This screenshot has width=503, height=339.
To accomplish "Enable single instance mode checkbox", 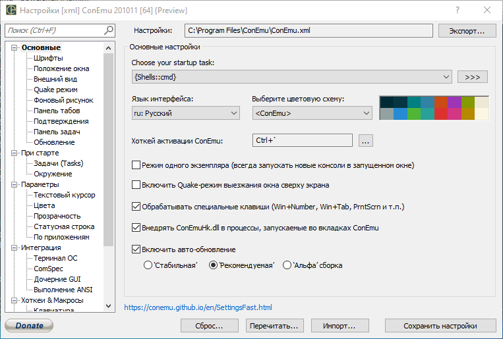I will coord(136,165).
